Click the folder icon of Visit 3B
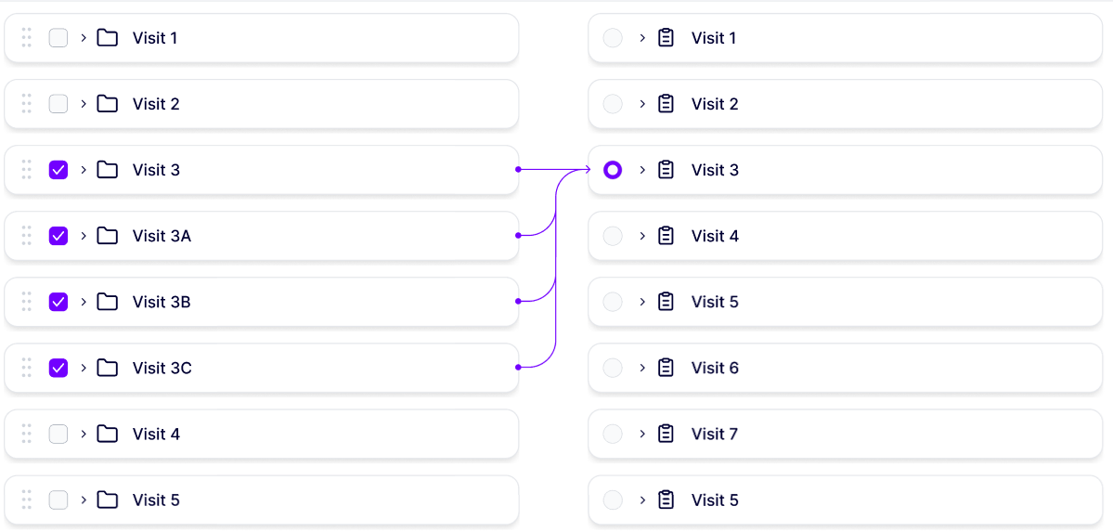Screen dimensions: 1113x532 (x=108, y=302)
